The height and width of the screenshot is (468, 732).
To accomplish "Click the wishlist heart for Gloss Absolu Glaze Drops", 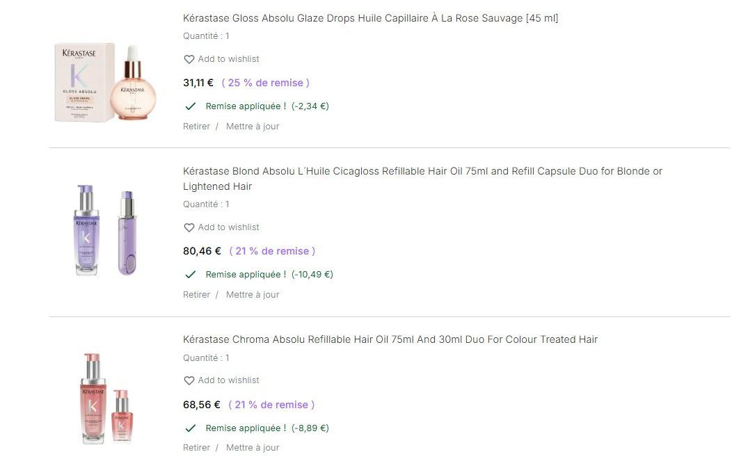I will point(189,60).
